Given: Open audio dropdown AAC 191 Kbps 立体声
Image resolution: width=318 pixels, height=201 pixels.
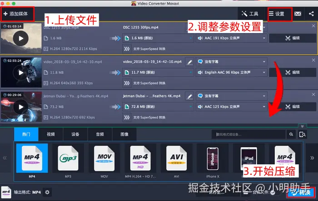Looking at the screenshot, I should [x=231, y=38].
